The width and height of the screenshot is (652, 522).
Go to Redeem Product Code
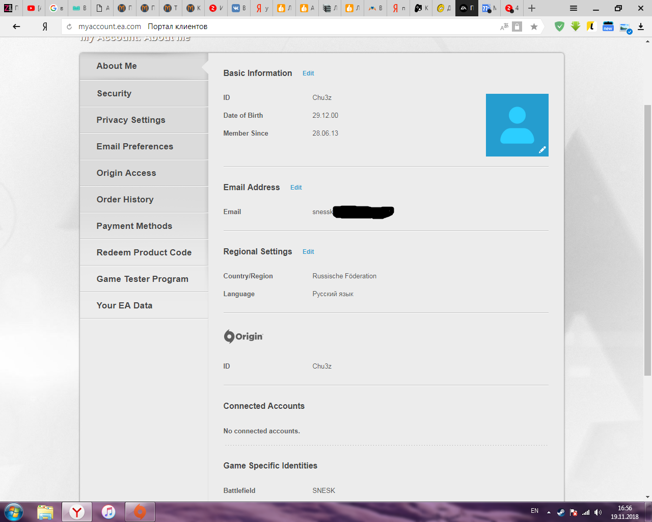pos(144,252)
